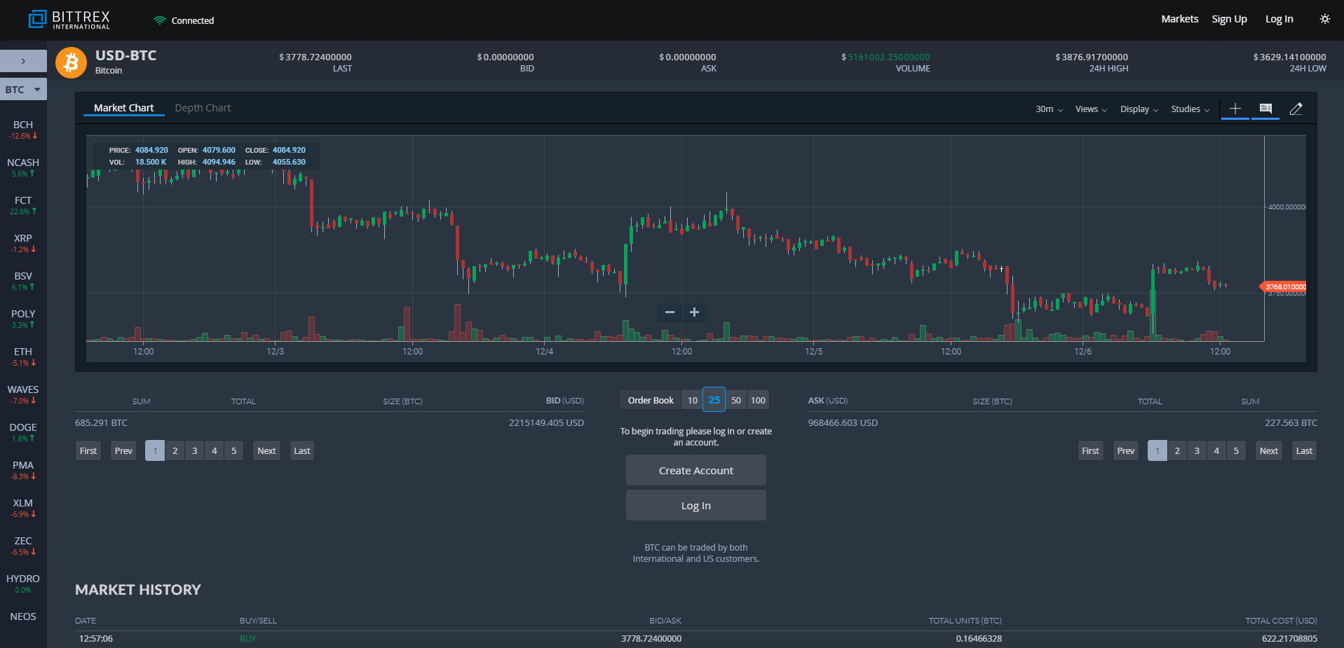Open the Markets page from top navigation
Viewport: 1344px width, 648px height.
pyautogui.click(x=1179, y=19)
